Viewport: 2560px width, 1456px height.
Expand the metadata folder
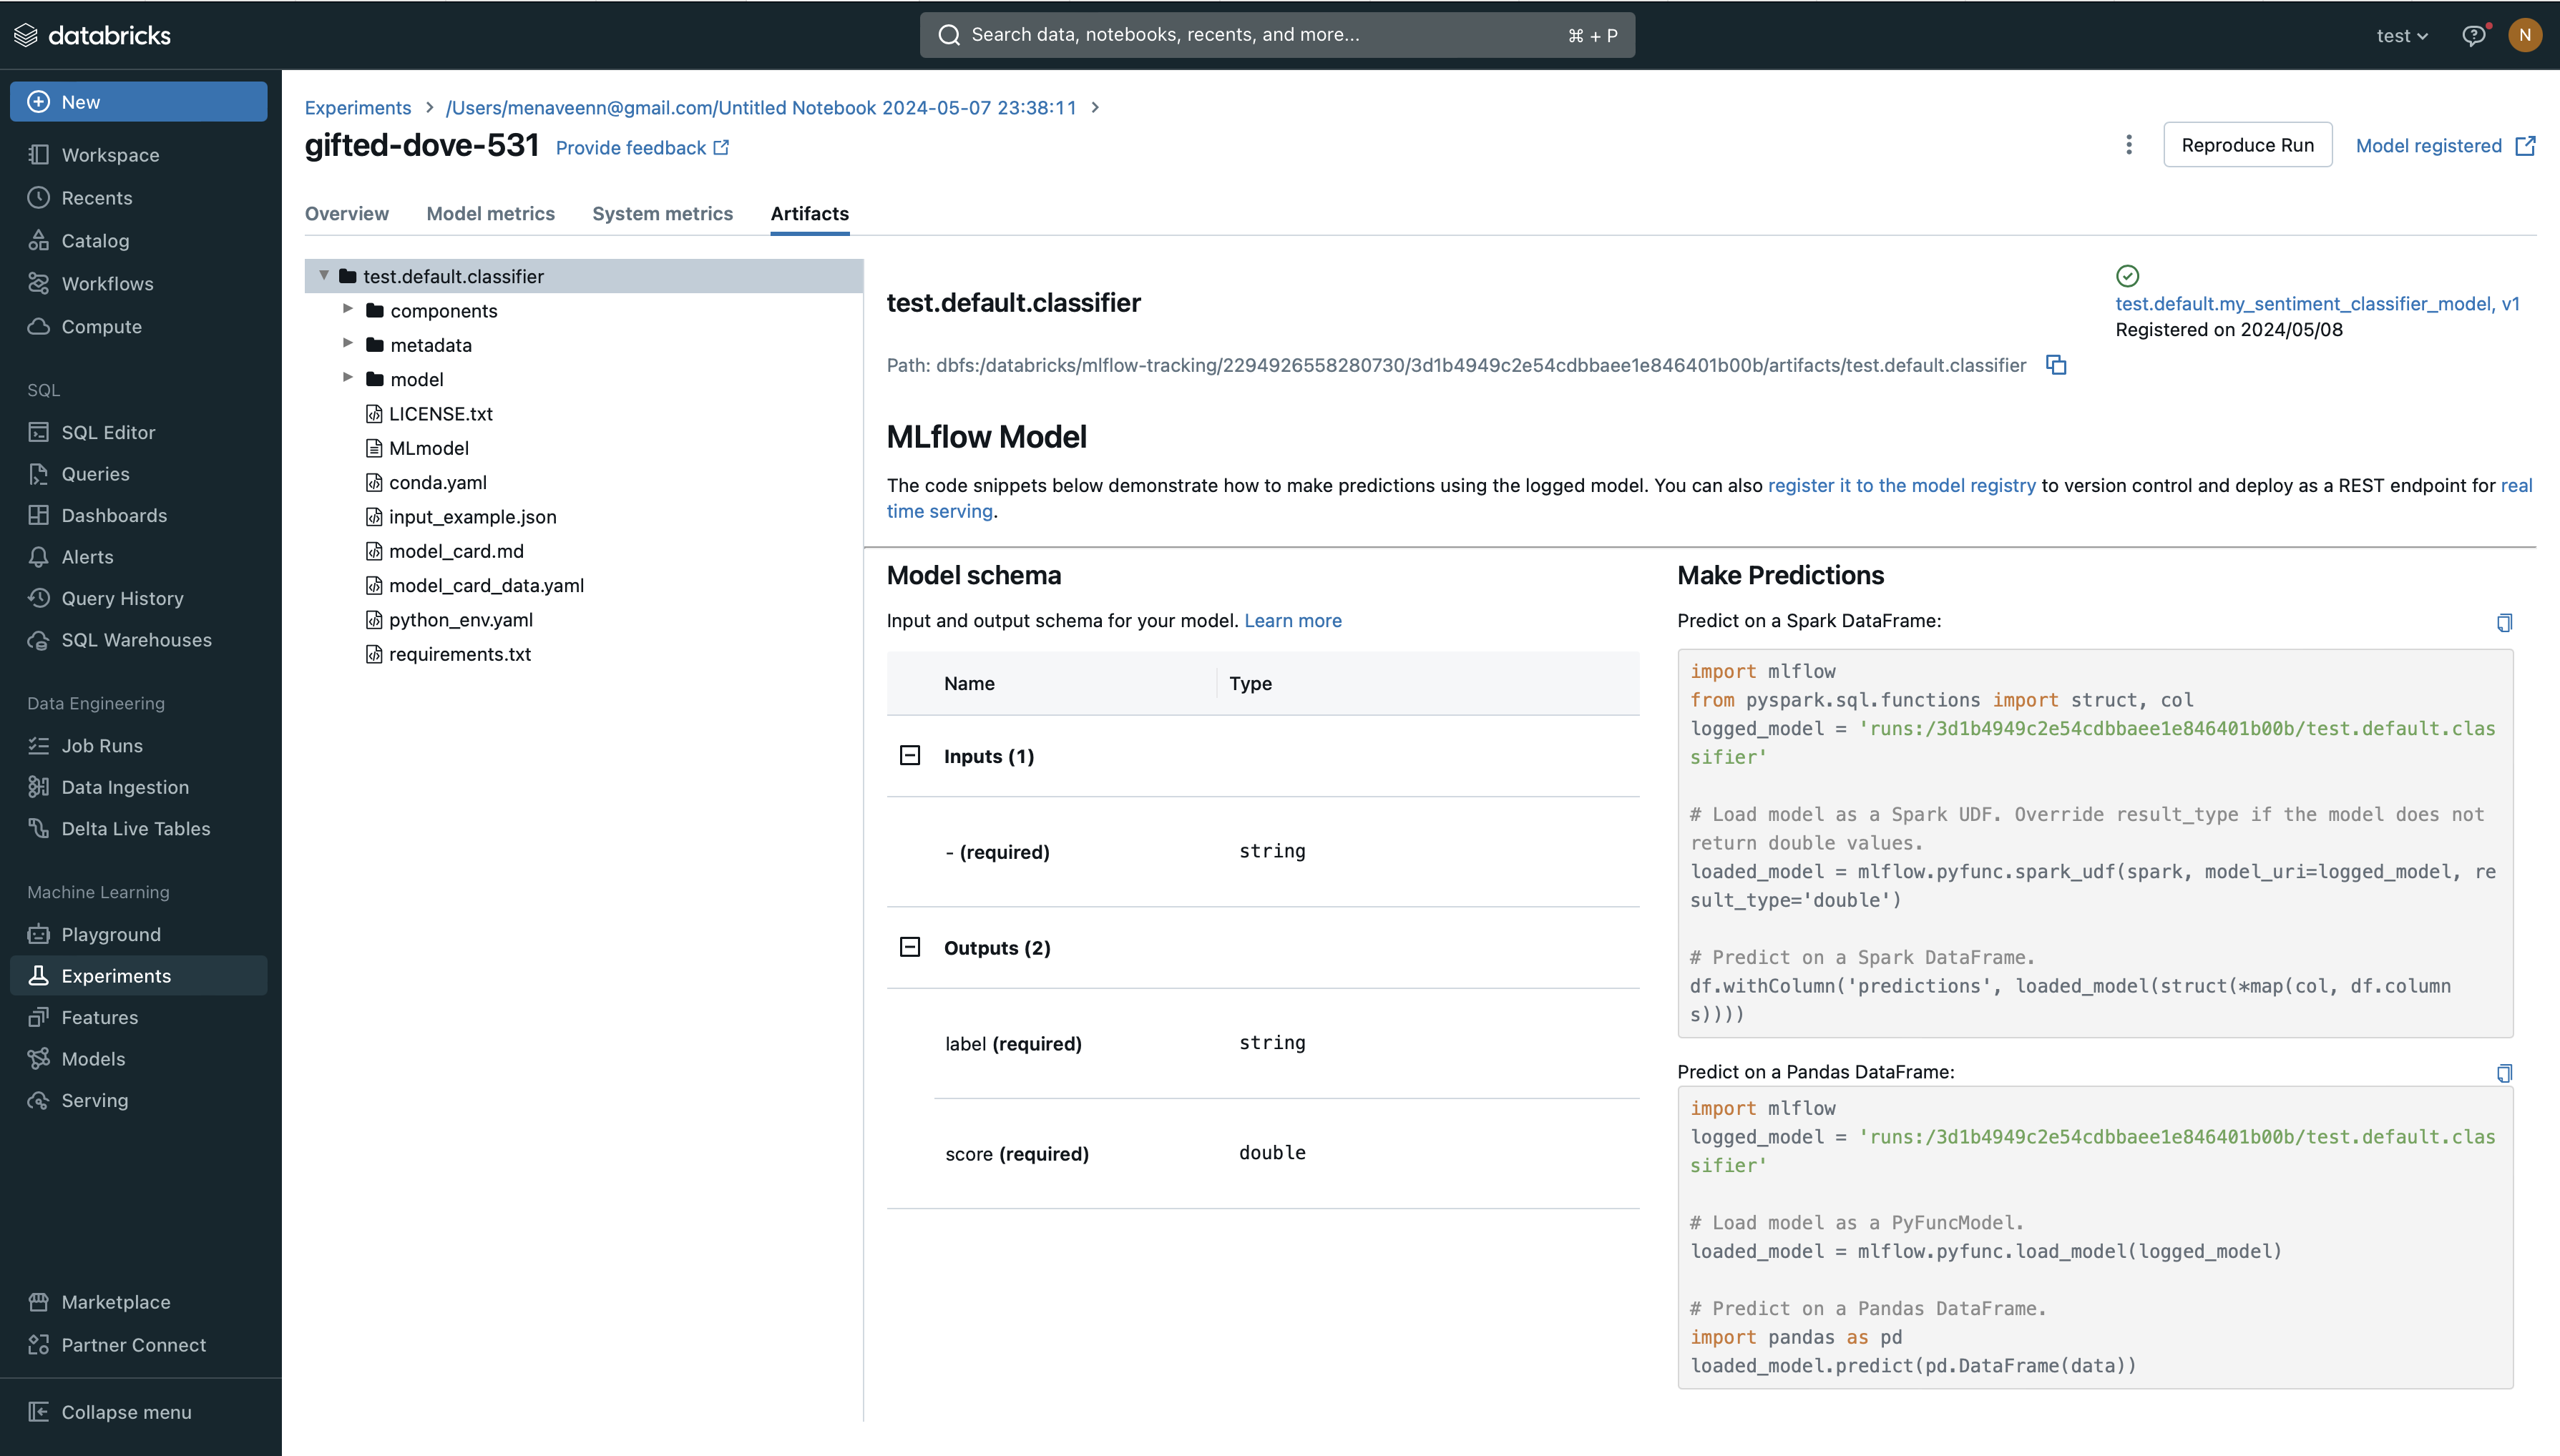[x=348, y=343]
